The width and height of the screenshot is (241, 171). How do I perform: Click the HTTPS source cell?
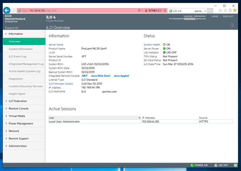216,122
